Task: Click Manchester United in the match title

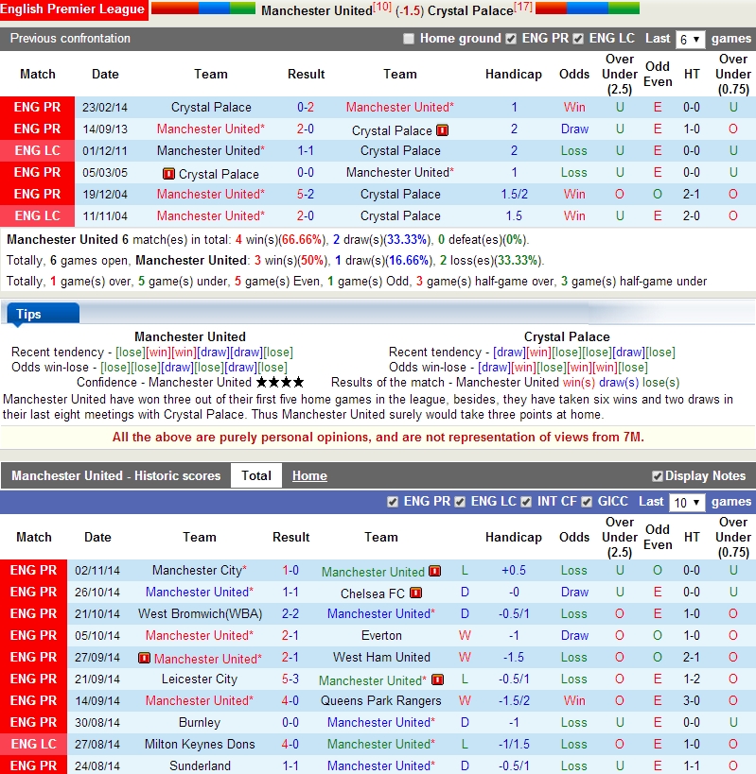Action: point(317,10)
